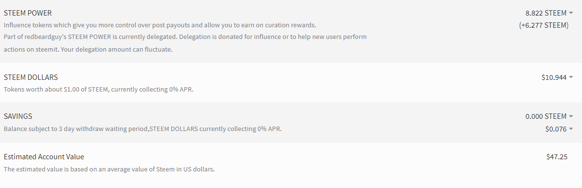Open the 0.000 STEEM savings dropdown arrow

tap(570, 116)
